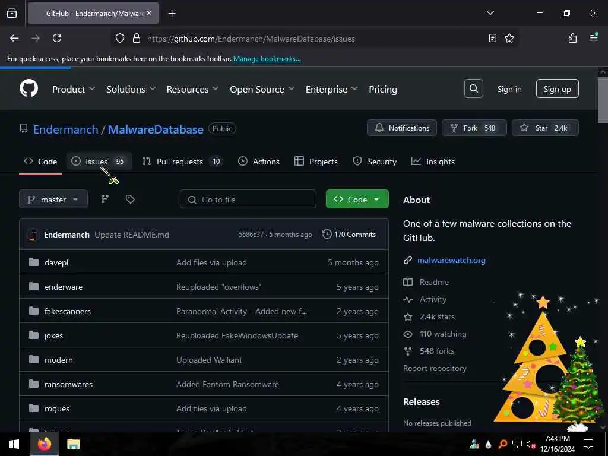
Task: Expand the Resources menu
Action: pos(193,89)
